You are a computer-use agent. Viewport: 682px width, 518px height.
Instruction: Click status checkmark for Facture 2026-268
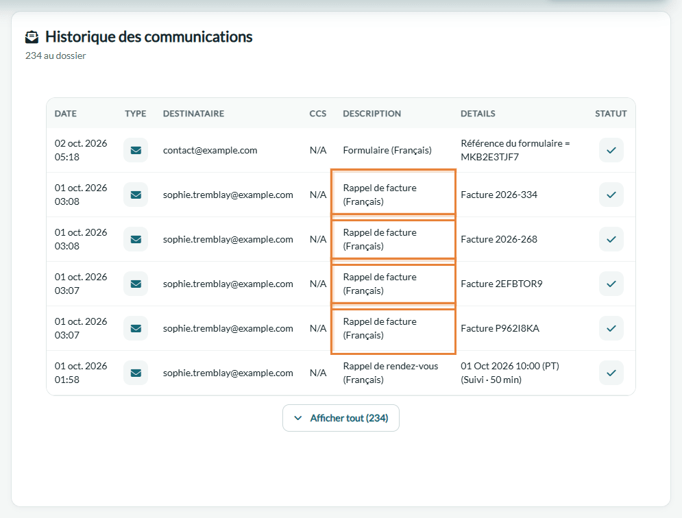pyautogui.click(x=611, y=239)
